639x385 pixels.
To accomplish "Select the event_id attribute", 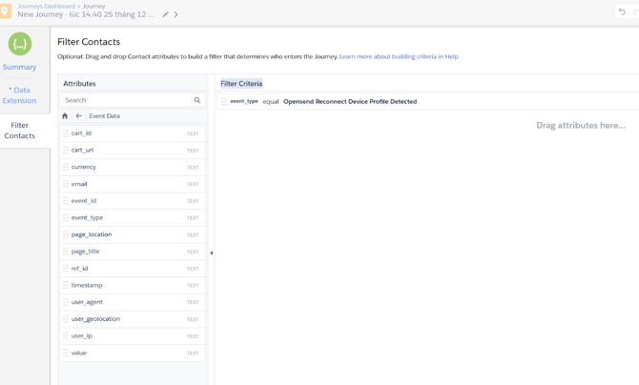I will coord(84,201).
